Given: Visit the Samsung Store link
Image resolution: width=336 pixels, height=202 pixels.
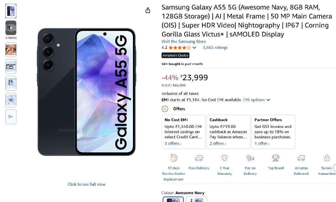Looking at the screenshot, I should pyautogui.click(x=184, y=42).
